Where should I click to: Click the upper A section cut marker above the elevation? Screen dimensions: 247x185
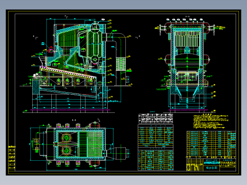click(66, 17)
